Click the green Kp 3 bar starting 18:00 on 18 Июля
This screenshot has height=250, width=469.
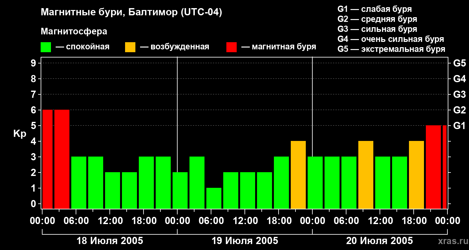click(146, 183)
